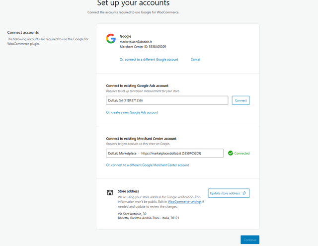
Task: Open the WooCommerce settings link
Action: pos(184,202)
